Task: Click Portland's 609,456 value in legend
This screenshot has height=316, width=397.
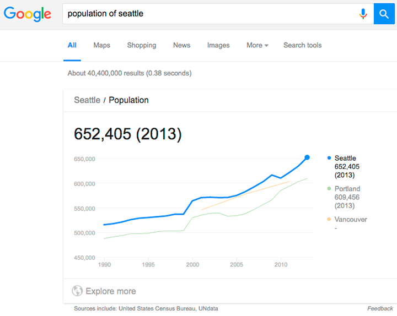Action: click(347, 197)
